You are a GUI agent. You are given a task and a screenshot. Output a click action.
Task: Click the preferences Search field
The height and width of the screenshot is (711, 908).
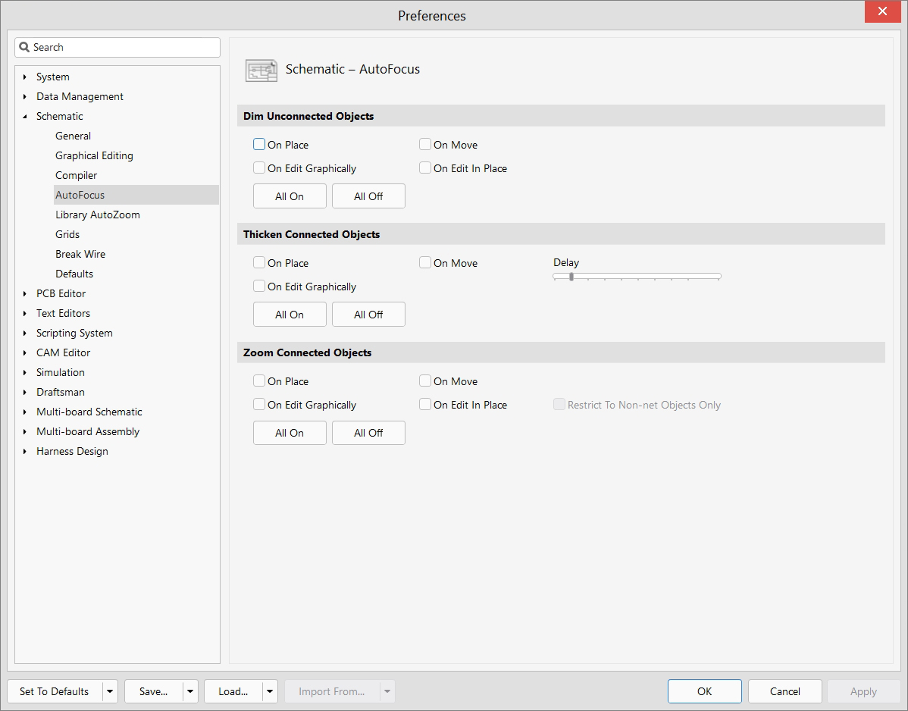[x=117, y=48]
